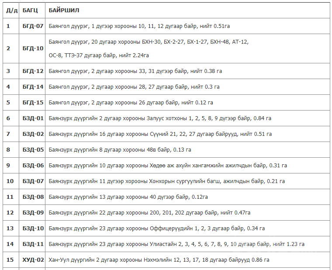The image size is (332, 270).
Task: Select the БГД-07 package cell
Action: pyautogui.click(x=33, y=26)
